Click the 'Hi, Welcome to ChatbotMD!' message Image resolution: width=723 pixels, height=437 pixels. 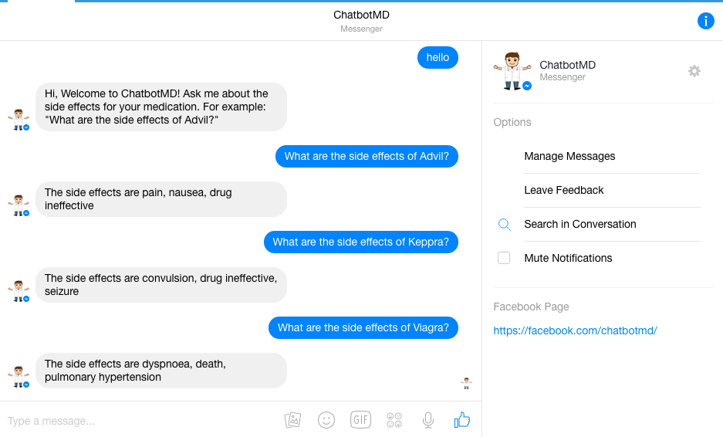tap(161, 107)
